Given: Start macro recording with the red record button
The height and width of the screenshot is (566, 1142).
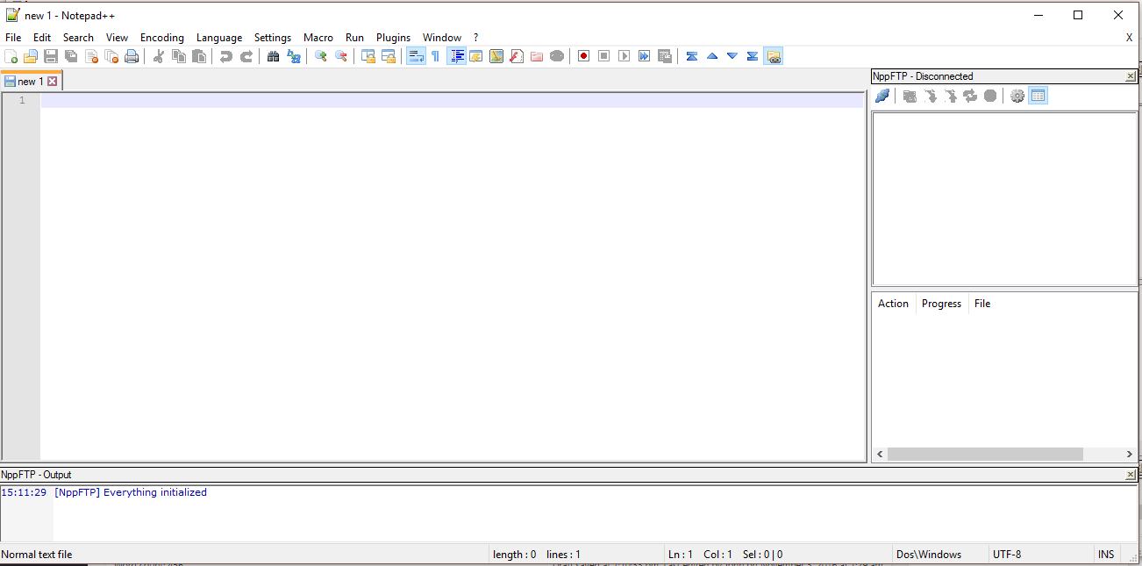Looking at the screenshot, I should pos(583,56).
